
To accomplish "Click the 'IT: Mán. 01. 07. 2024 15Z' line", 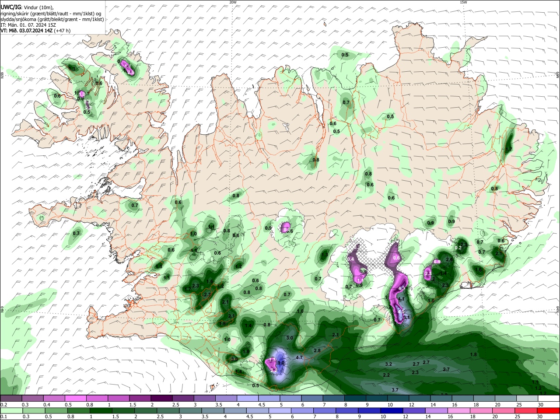I will (x=28, y=25).
